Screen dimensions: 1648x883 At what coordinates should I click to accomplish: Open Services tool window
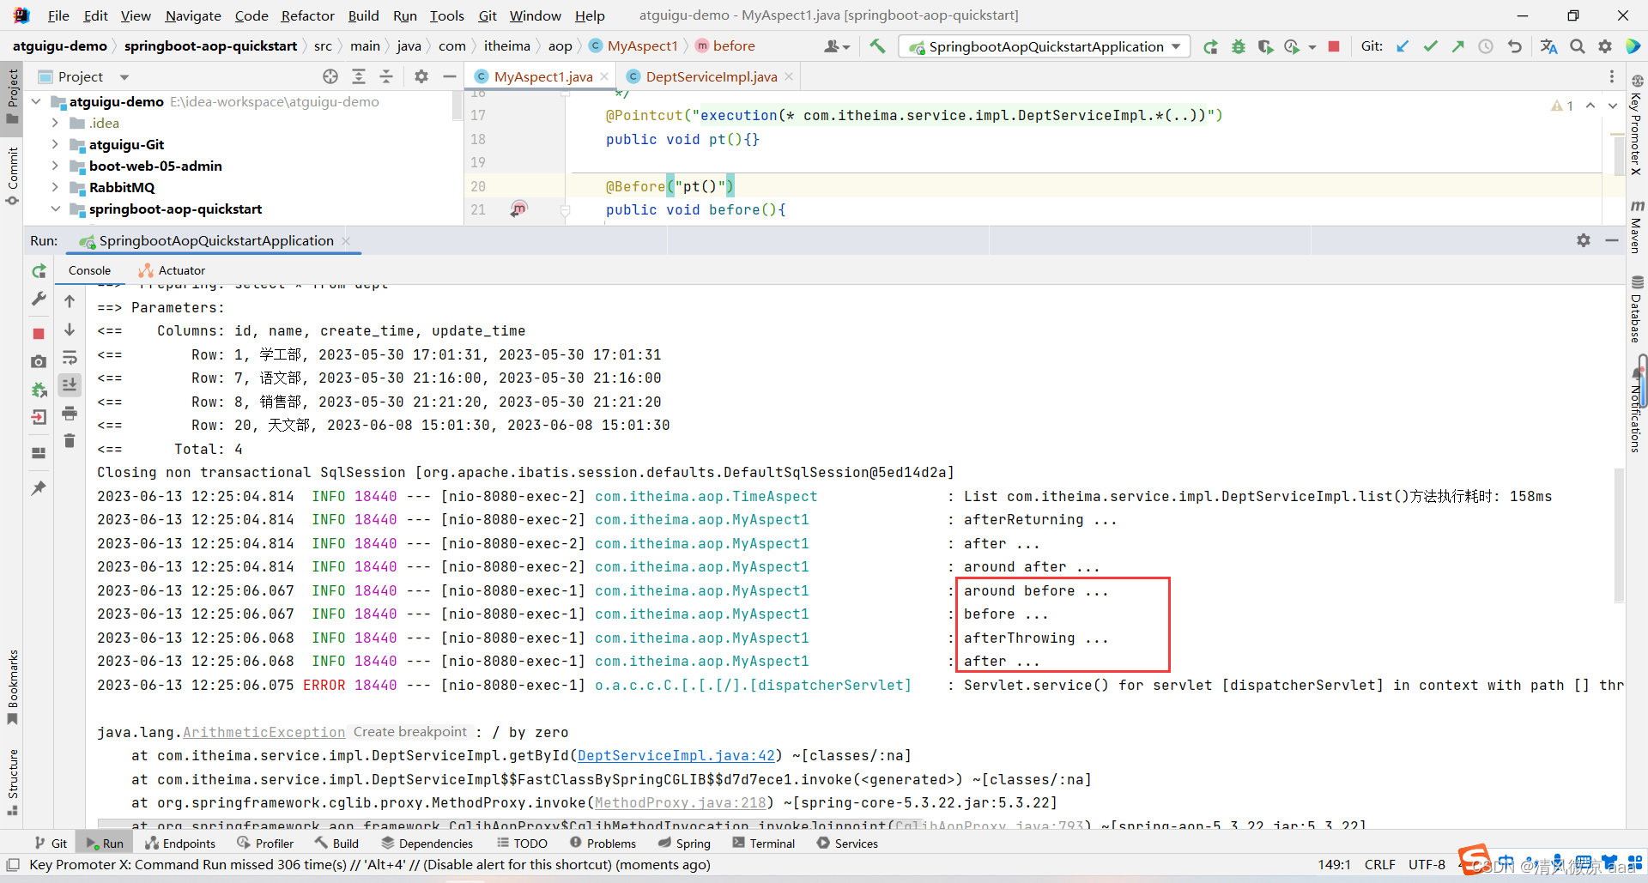pos(847,844)
